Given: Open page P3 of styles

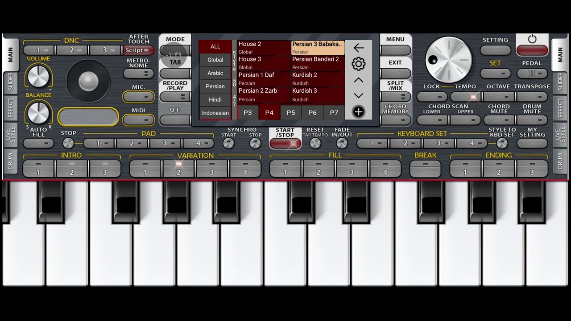Looking at the screenshot, I should [x=248, y=113].
